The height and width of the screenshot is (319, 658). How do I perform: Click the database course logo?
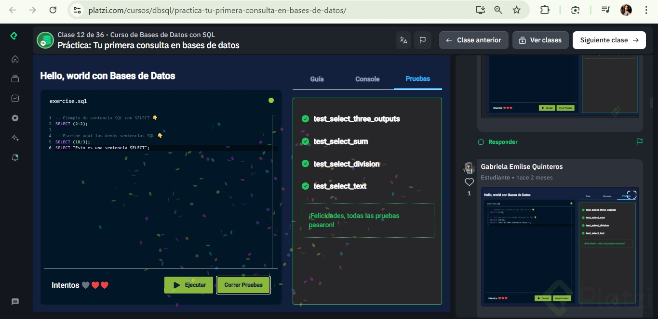[45, 40]
